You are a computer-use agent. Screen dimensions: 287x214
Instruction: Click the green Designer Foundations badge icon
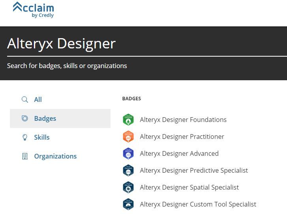(x=128, y=120)
